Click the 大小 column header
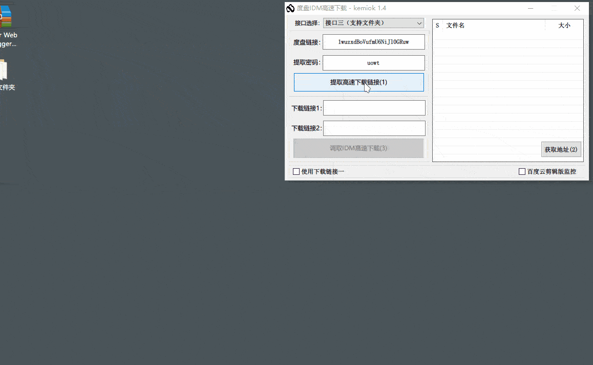 click(x=564, y=26)
